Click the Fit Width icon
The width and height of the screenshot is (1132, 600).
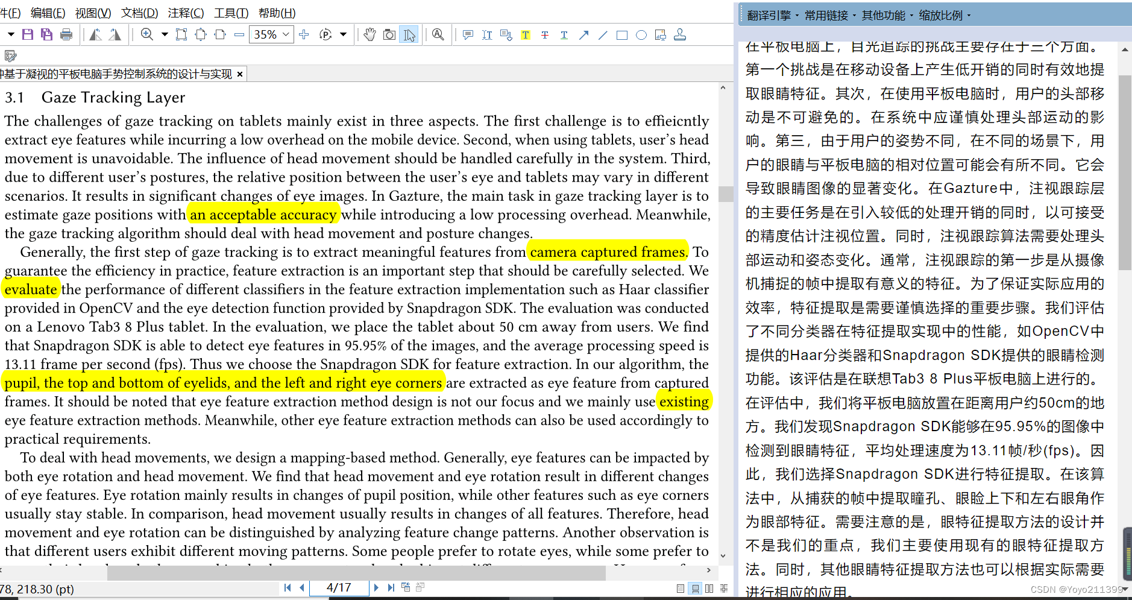click(220, 35)
